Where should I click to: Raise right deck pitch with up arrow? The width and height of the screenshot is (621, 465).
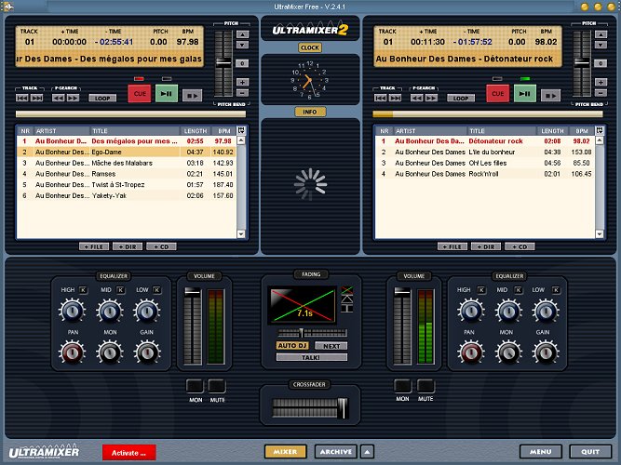coord(601,34)
